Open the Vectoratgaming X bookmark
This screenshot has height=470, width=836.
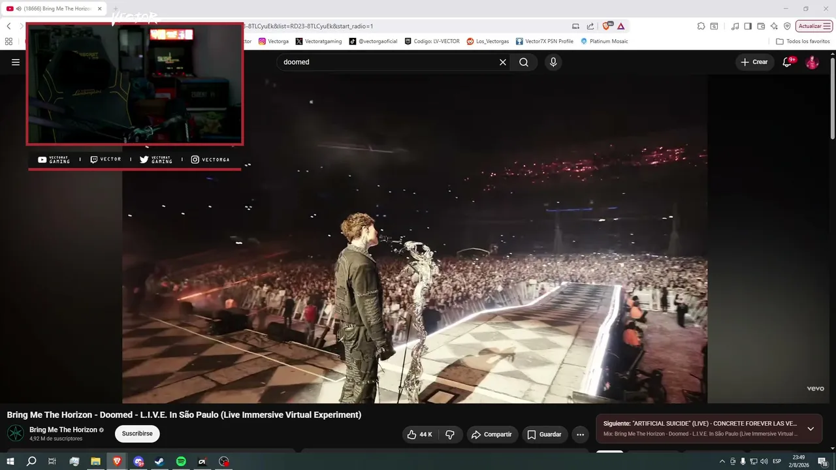[319, 41]
